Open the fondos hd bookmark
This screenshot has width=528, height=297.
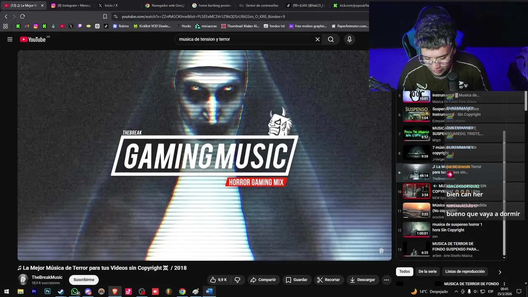[274, 26]
